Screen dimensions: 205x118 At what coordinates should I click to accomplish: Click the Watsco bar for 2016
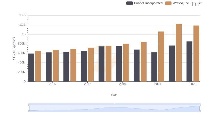pos(73,65)
